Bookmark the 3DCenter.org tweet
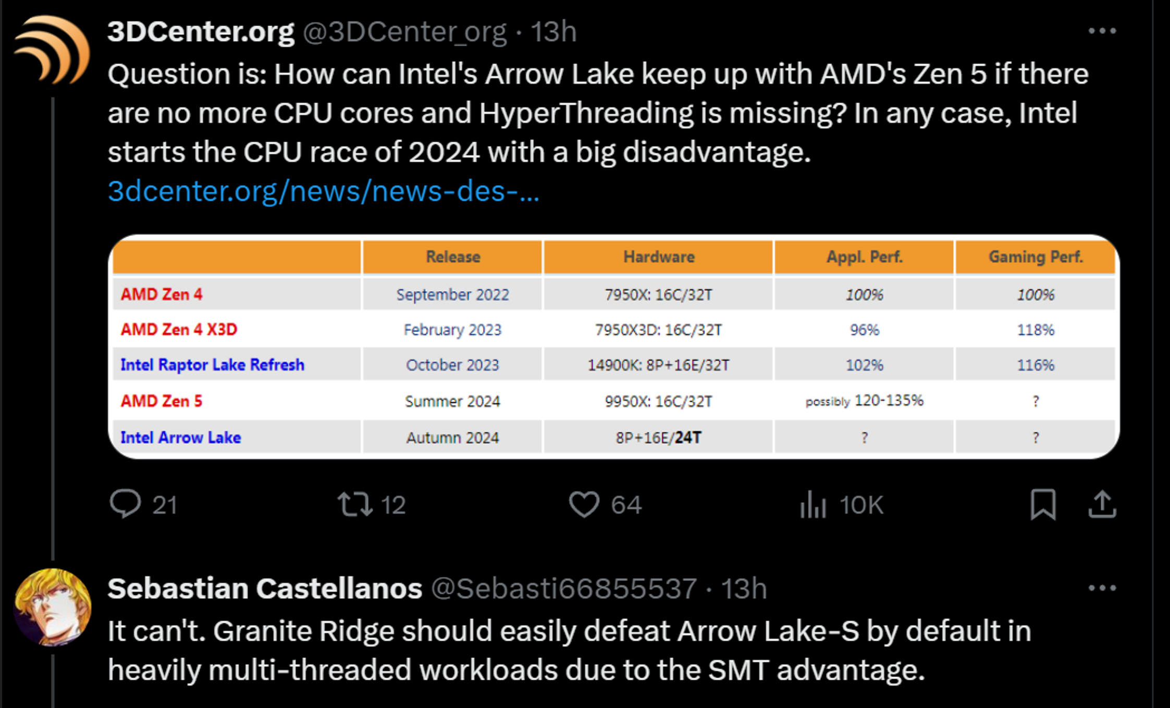 coord(1043,504)
